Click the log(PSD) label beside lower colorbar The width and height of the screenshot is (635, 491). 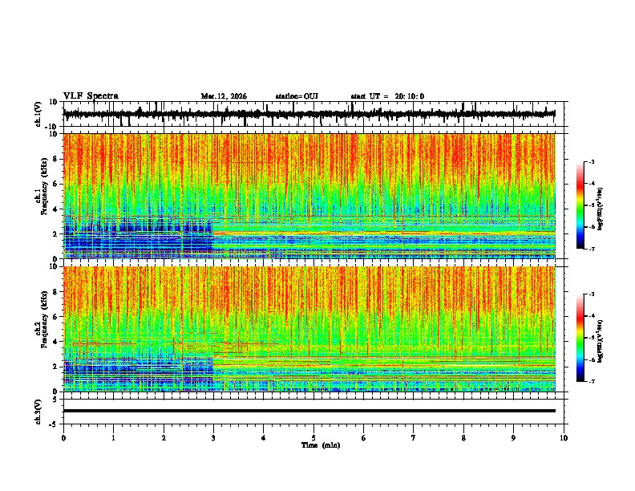pos(600,341)
